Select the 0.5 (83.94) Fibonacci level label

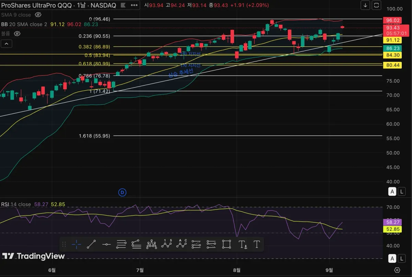[97, 55]
